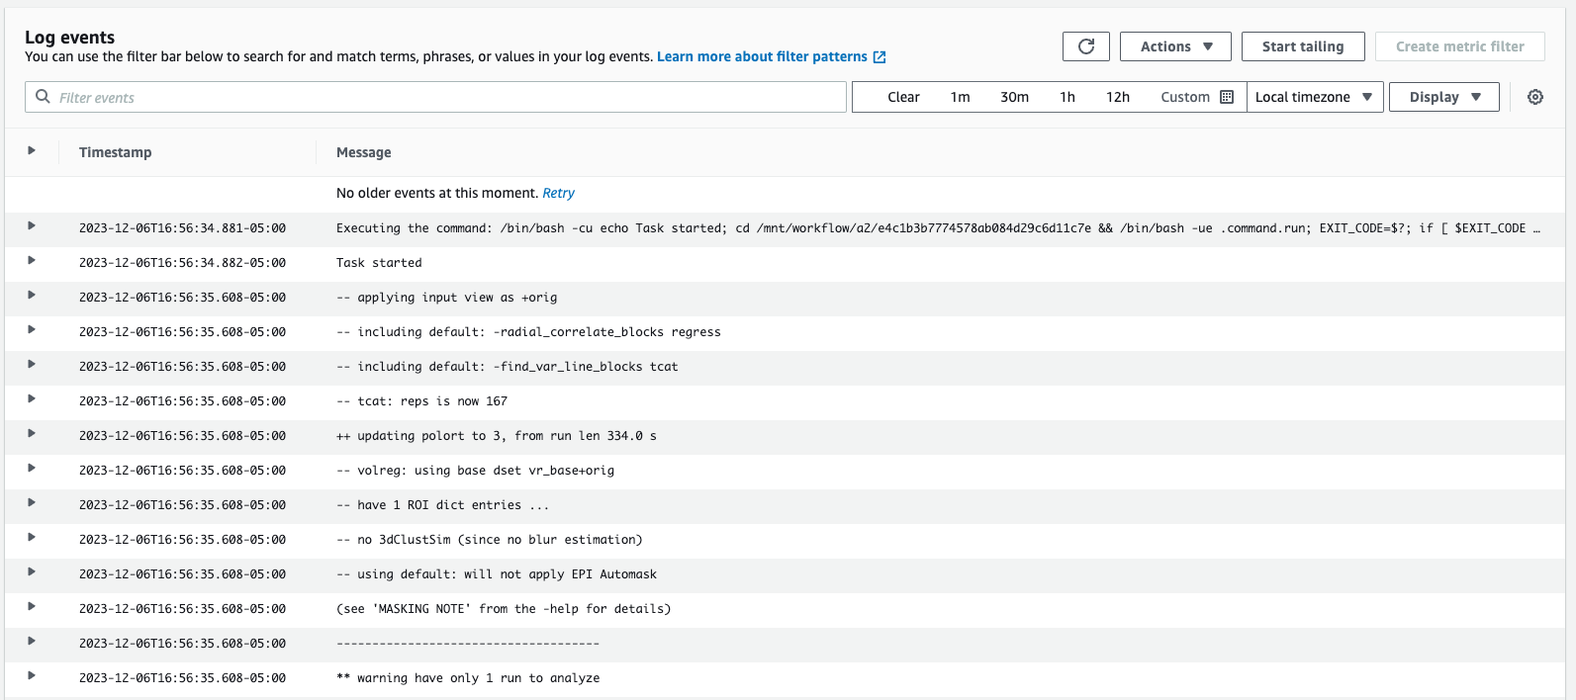
Task: Click the calendar icon next to Custom
Action: pos(1227,97)
